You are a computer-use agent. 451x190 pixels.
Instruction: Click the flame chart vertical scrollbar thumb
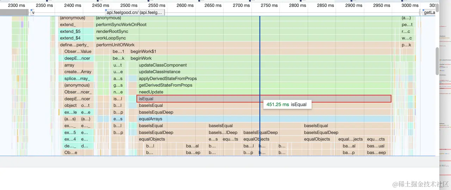point(437,61)
